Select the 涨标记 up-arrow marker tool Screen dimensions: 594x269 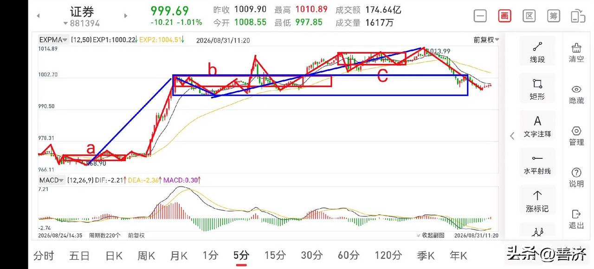click(537, 201)
